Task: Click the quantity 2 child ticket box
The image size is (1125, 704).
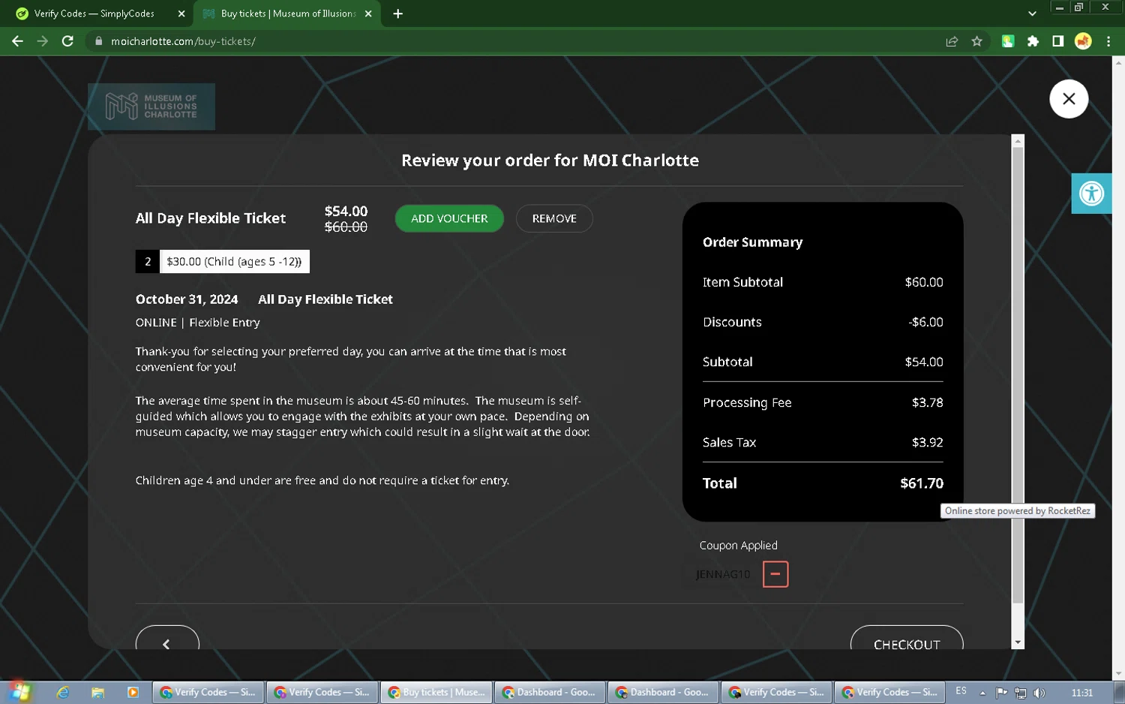Action: (148, 261)
